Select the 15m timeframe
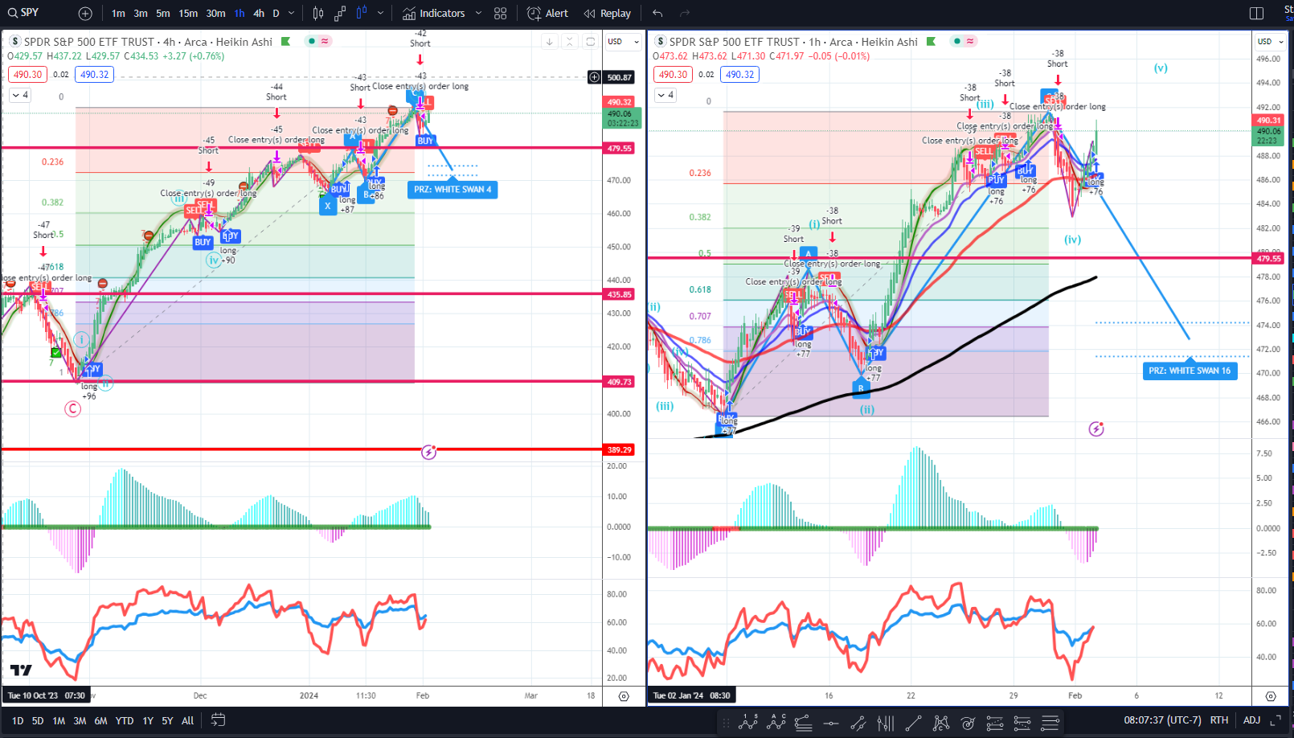This screenshot has width=1294, height=738. coord(188,13)
